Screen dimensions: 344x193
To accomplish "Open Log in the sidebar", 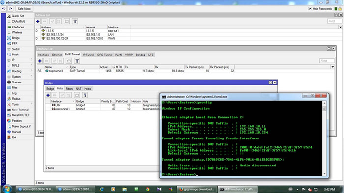I will 14,93.
